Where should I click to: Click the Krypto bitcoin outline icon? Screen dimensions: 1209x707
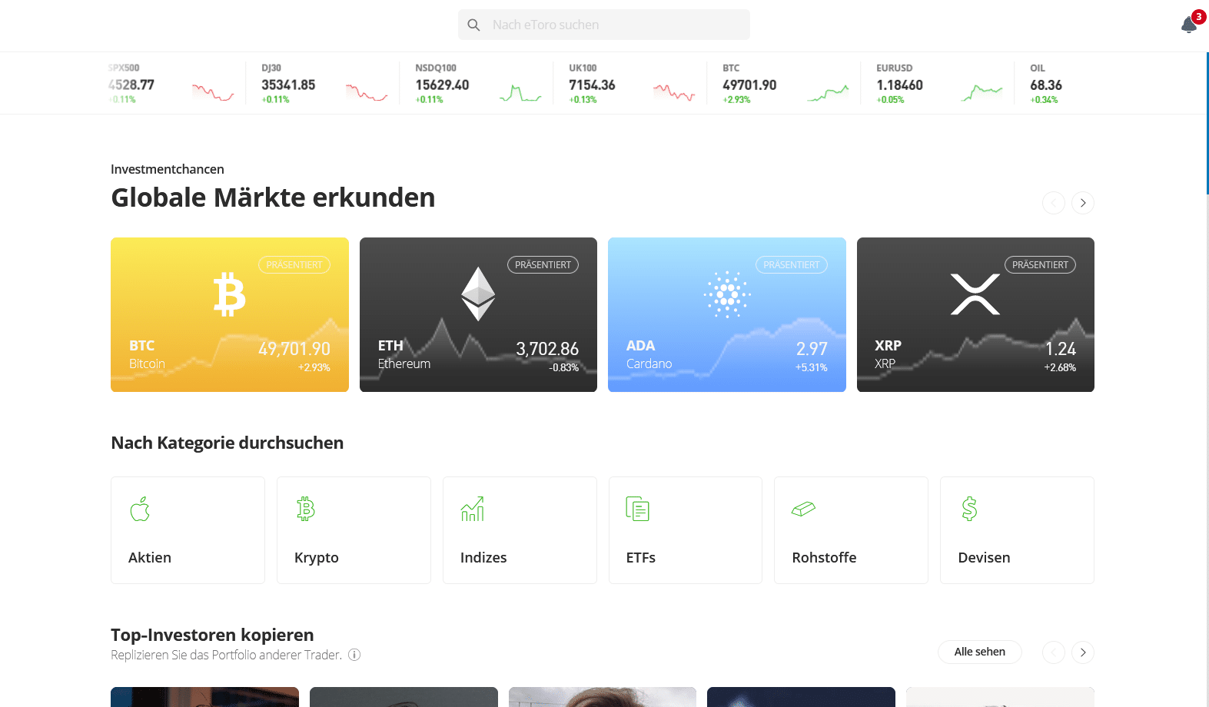[x=306, y=509]
